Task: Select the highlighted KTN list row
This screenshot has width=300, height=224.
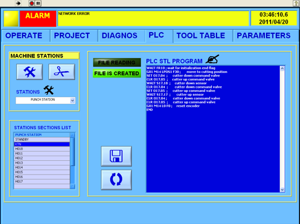Action: (42, 144)
